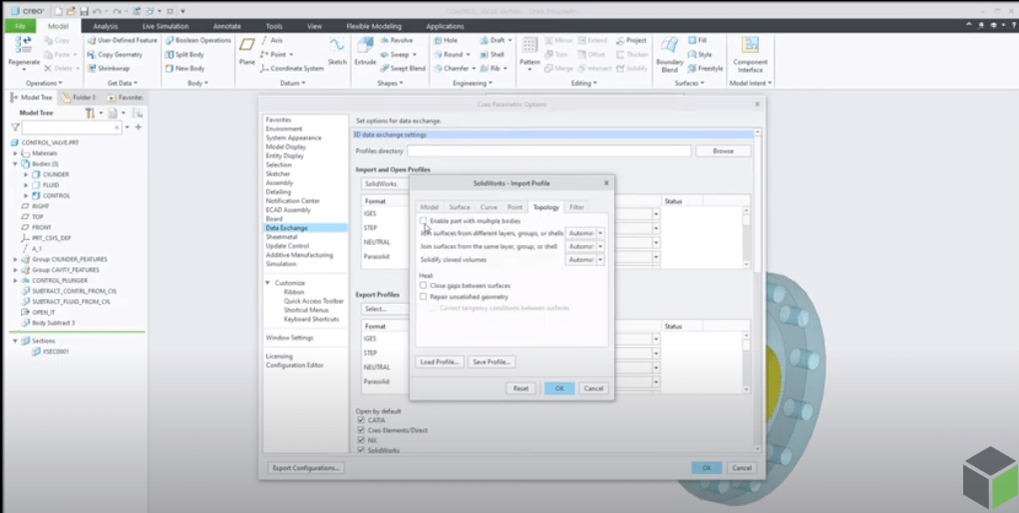1019x513 pixels.
Task: Switch to the Surface tab in Import Profile
Action: pyautogui.click(x=459, y=207)
